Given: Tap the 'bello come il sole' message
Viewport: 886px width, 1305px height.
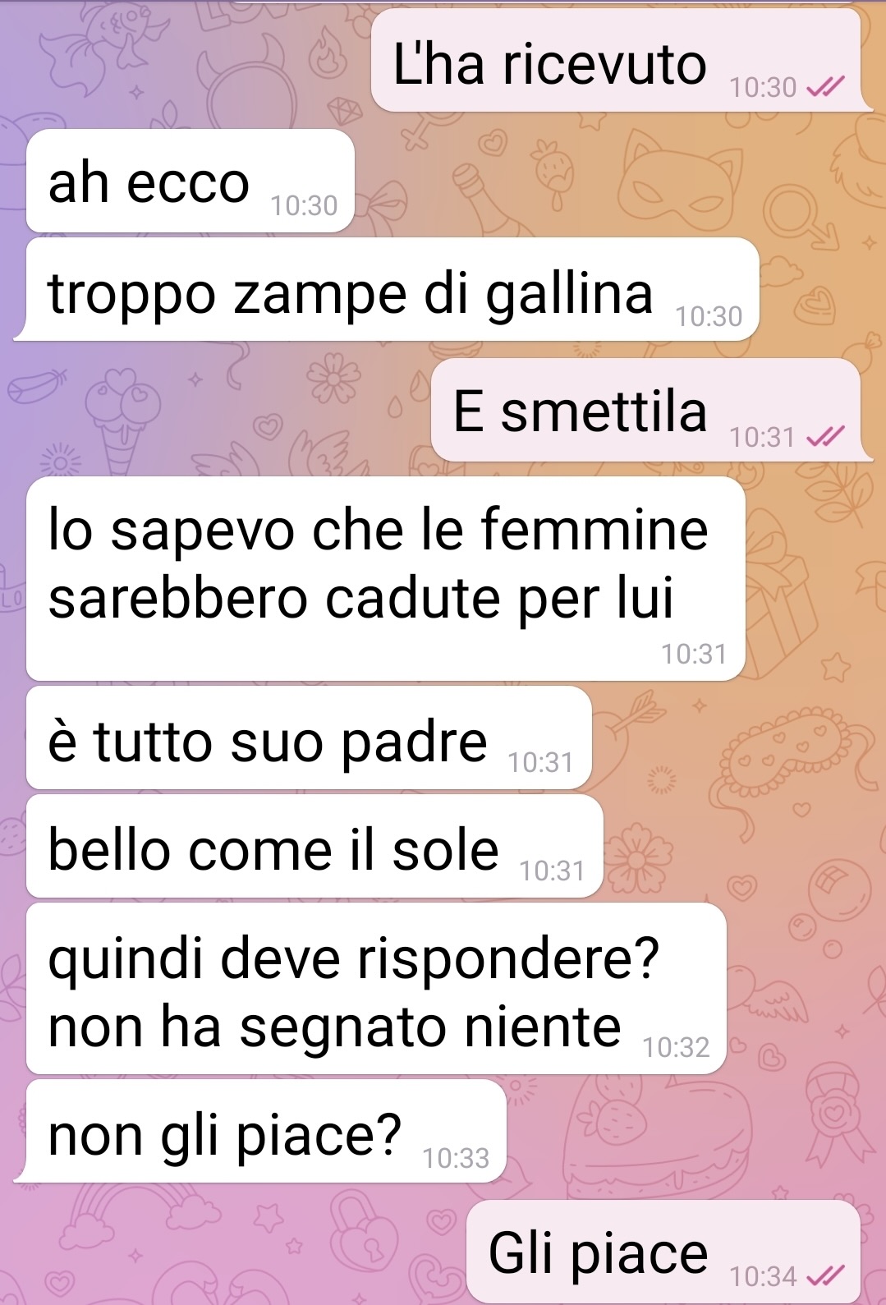Looking at the screenshot, I should pyautogui.click(x=314, y=846).
